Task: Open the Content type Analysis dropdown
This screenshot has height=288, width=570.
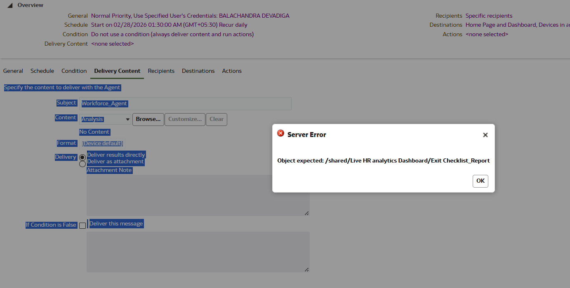Action: [105, 119]
